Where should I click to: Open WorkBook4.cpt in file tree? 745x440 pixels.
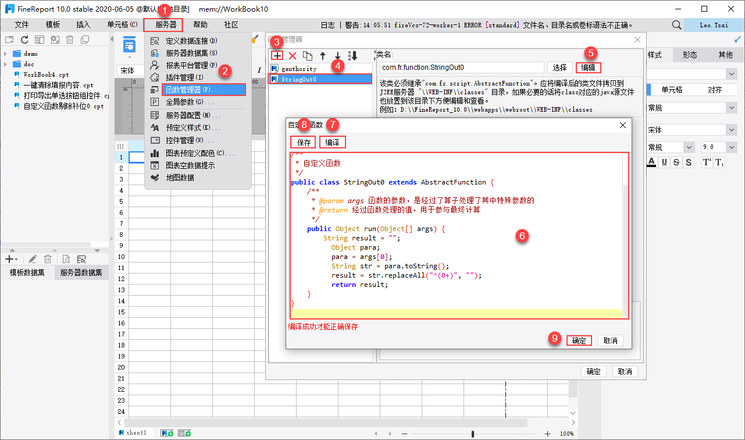(45, 74)
